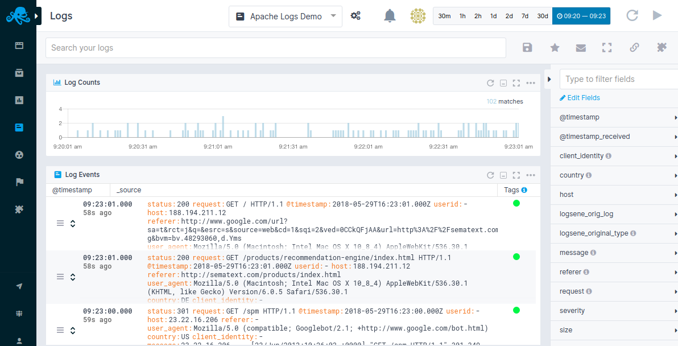Screen dimensions: 678x346
Task: Select the 1d time range
Action: [493, 16]
